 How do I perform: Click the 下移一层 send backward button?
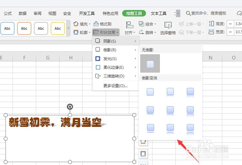pyautogui.click(x=191, y=32)
